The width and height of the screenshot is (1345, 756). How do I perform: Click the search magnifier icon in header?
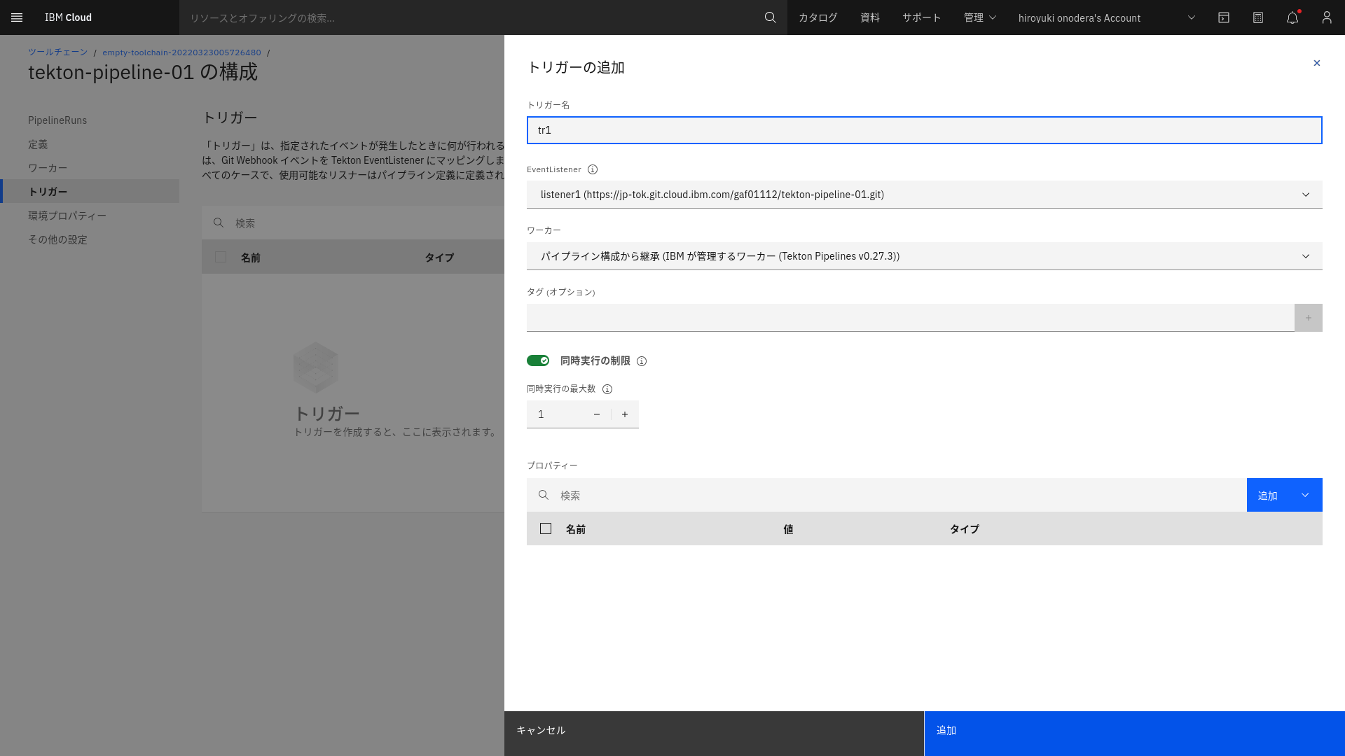pos(771,17)
